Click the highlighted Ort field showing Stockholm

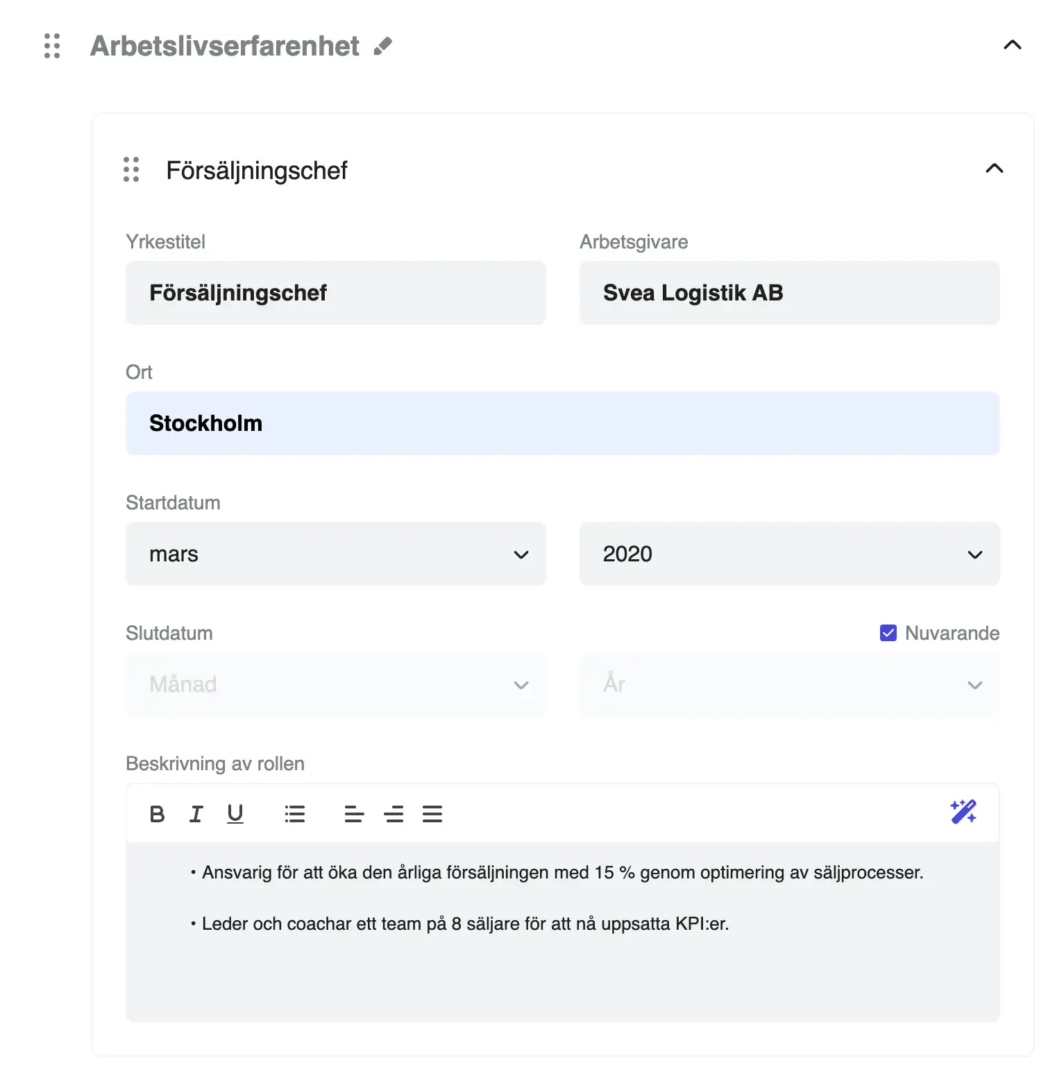562,423
